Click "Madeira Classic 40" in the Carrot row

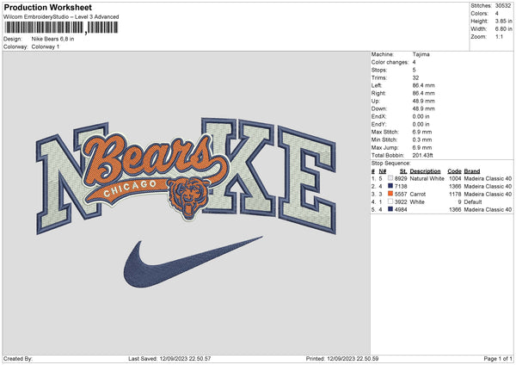click(488, 194)
